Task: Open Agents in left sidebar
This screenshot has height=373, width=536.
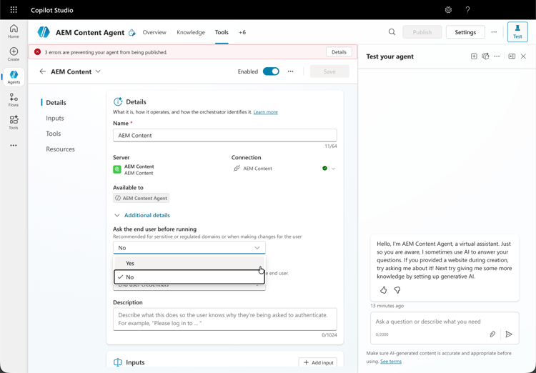Action: pos(14,77)
